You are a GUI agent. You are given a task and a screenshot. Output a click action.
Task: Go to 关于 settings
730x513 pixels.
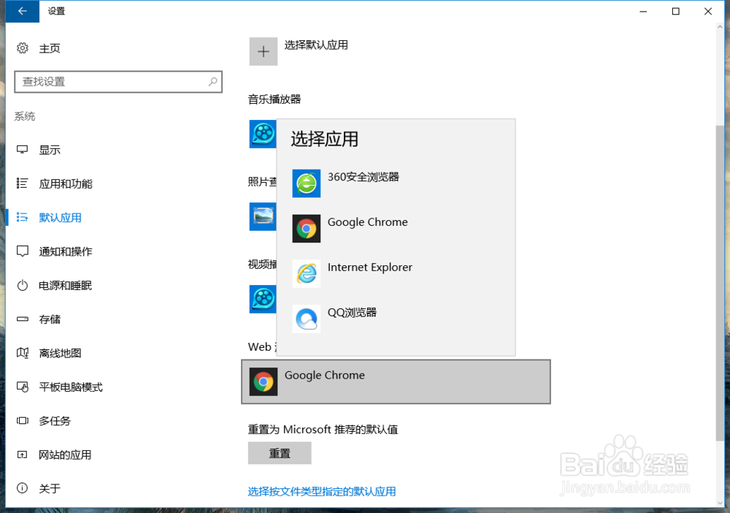pyautogui.click(x=50, y=488)
